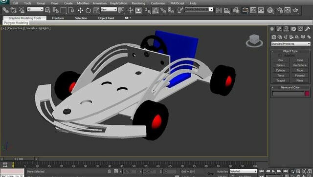Render the scene with teapot icon
The height and width of the screenshot is (177, 313).
(x=295, y=10)
